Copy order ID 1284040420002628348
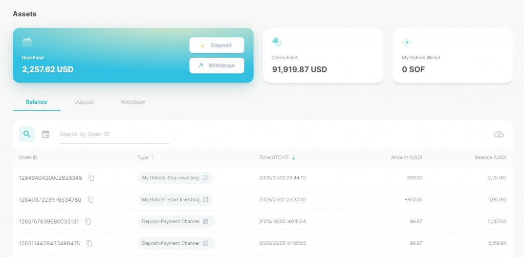This screenshot has width=524, height=257. point(91,178)
